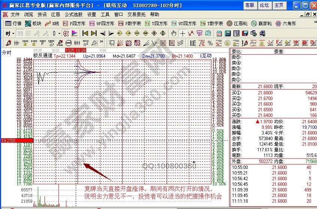This screenshot has height=209, width=317.
Task: Click the 极反通道 indicator name
Action: (43, 56)
